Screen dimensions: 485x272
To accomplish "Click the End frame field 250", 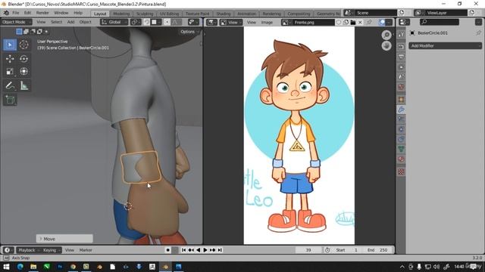I will (378, 250).
